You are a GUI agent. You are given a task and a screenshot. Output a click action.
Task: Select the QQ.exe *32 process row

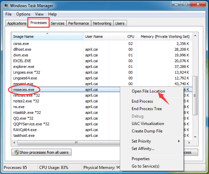66,118
